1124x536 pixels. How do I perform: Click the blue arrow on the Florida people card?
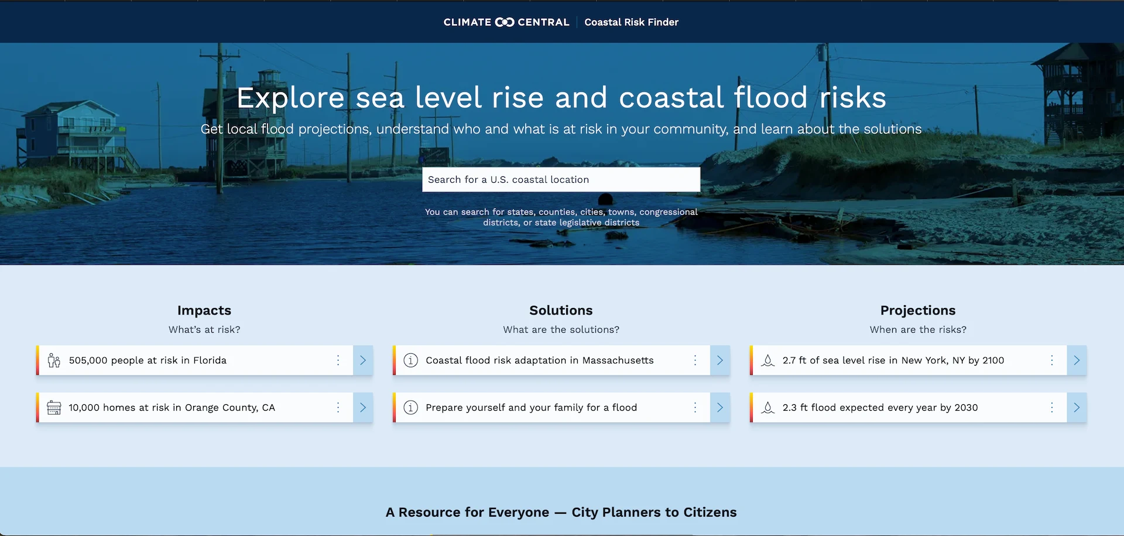click(x=363, y=360)
